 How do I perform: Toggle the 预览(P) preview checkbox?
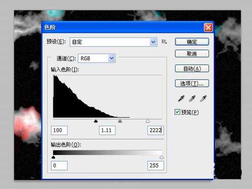click(x=177, y=112)
